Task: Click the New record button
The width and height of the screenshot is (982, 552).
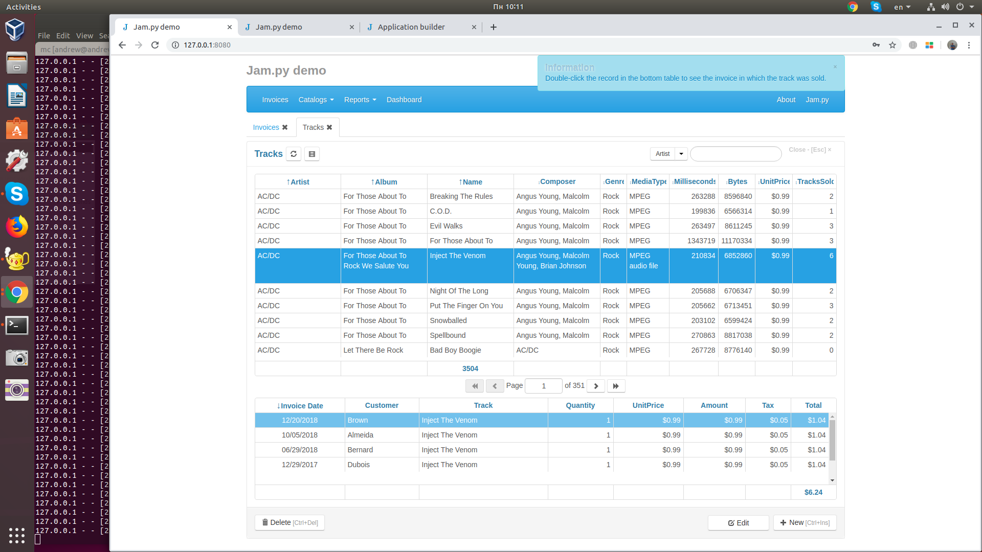Action: coord(805,522)
